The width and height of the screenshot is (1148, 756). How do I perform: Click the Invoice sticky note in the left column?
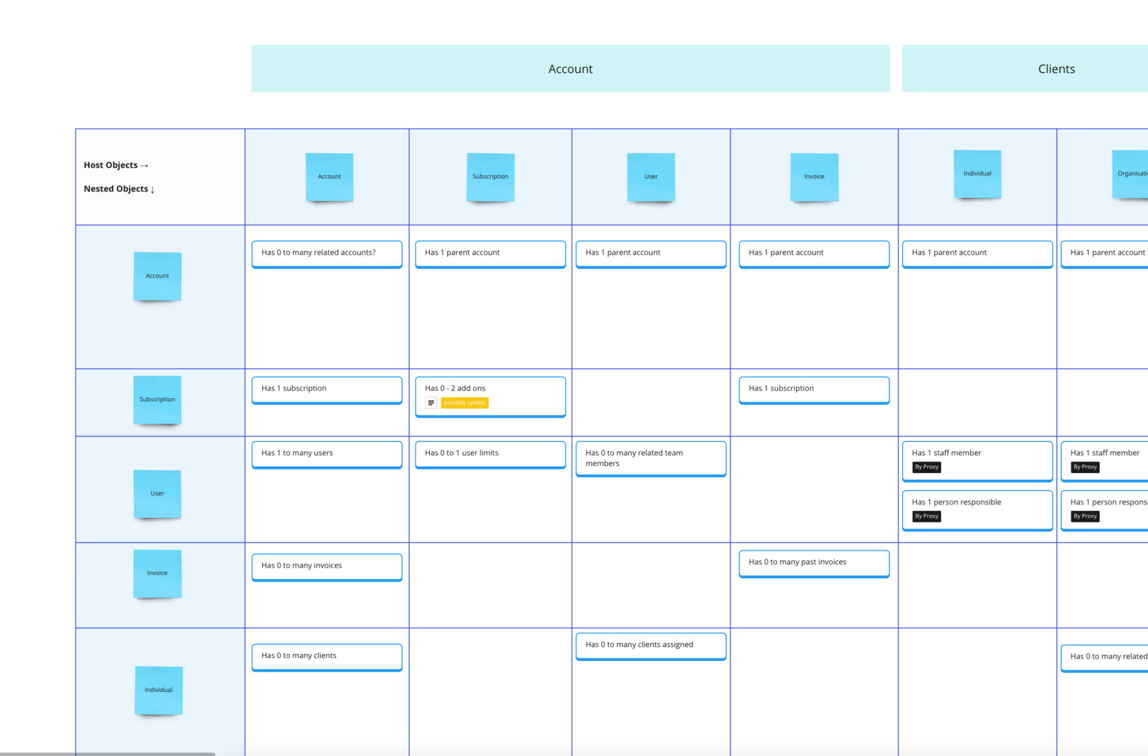pyautogui.click(x=157, y=573)
